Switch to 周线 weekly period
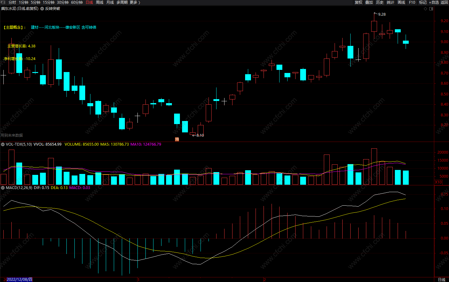 (100, 2)
